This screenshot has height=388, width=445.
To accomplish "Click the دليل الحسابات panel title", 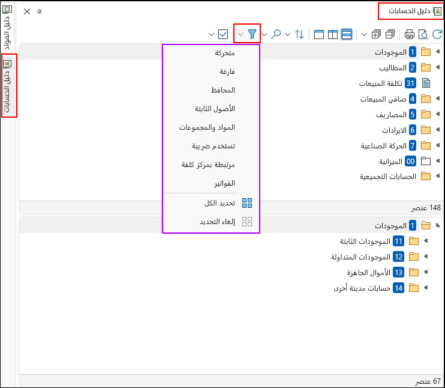I will coord(410,11).
